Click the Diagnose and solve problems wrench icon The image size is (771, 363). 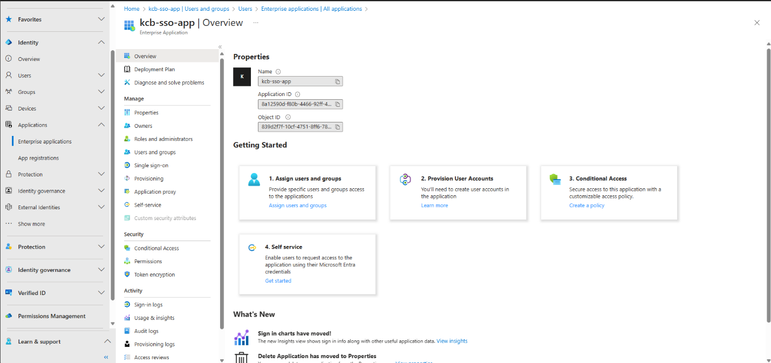[127, 83]
